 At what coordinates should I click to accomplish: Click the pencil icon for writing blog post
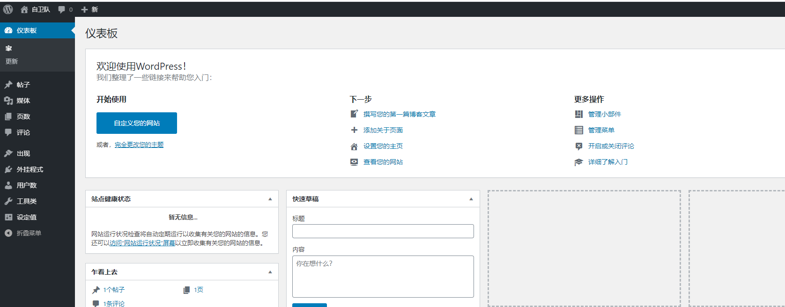pos(354,114)
